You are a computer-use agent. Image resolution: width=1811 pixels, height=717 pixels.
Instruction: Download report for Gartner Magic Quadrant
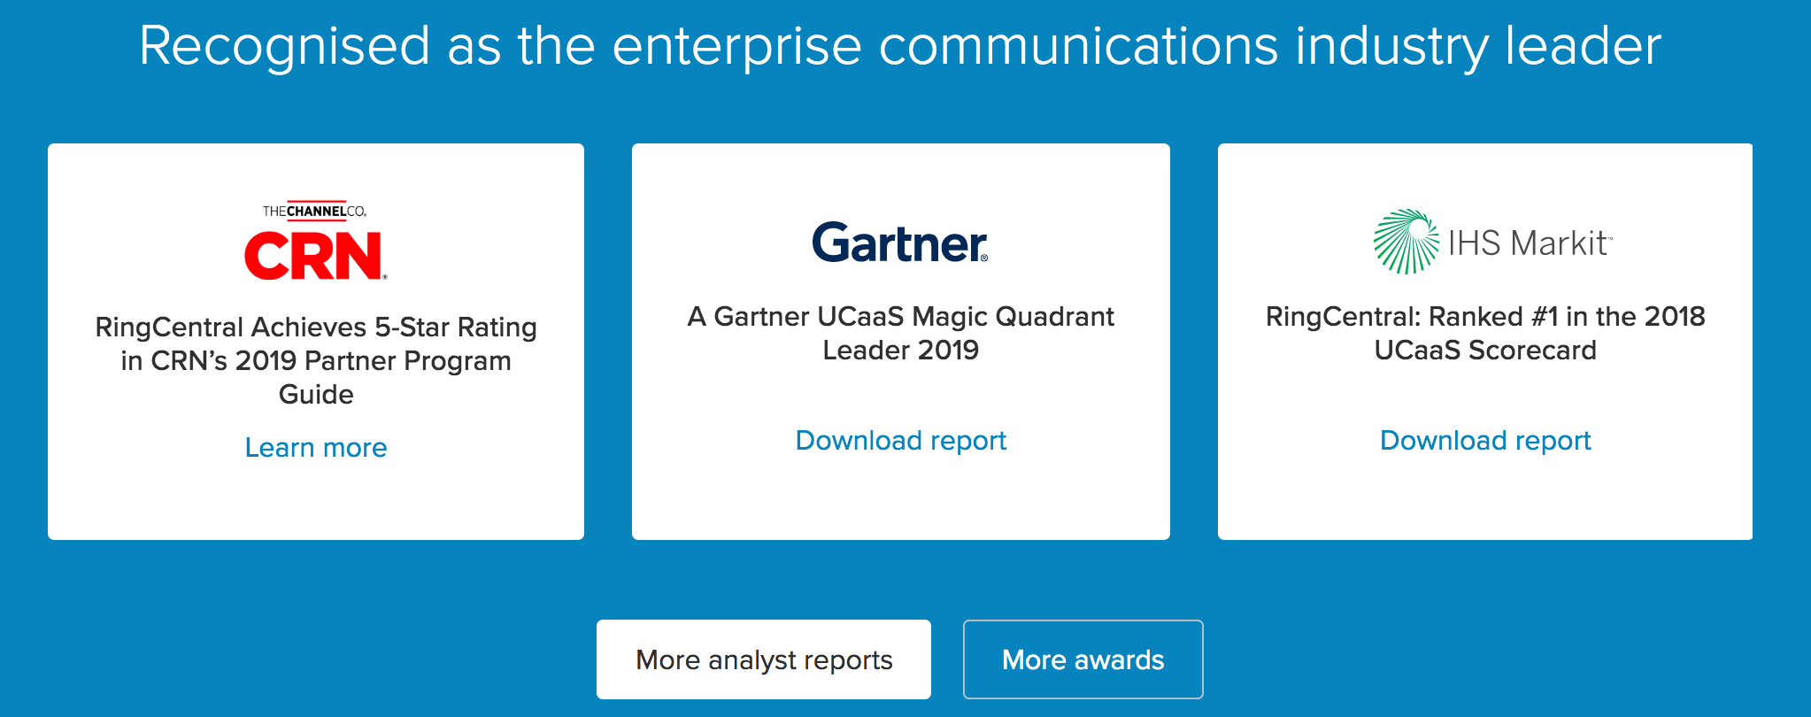pyautogui.click(x=901, y=440)
